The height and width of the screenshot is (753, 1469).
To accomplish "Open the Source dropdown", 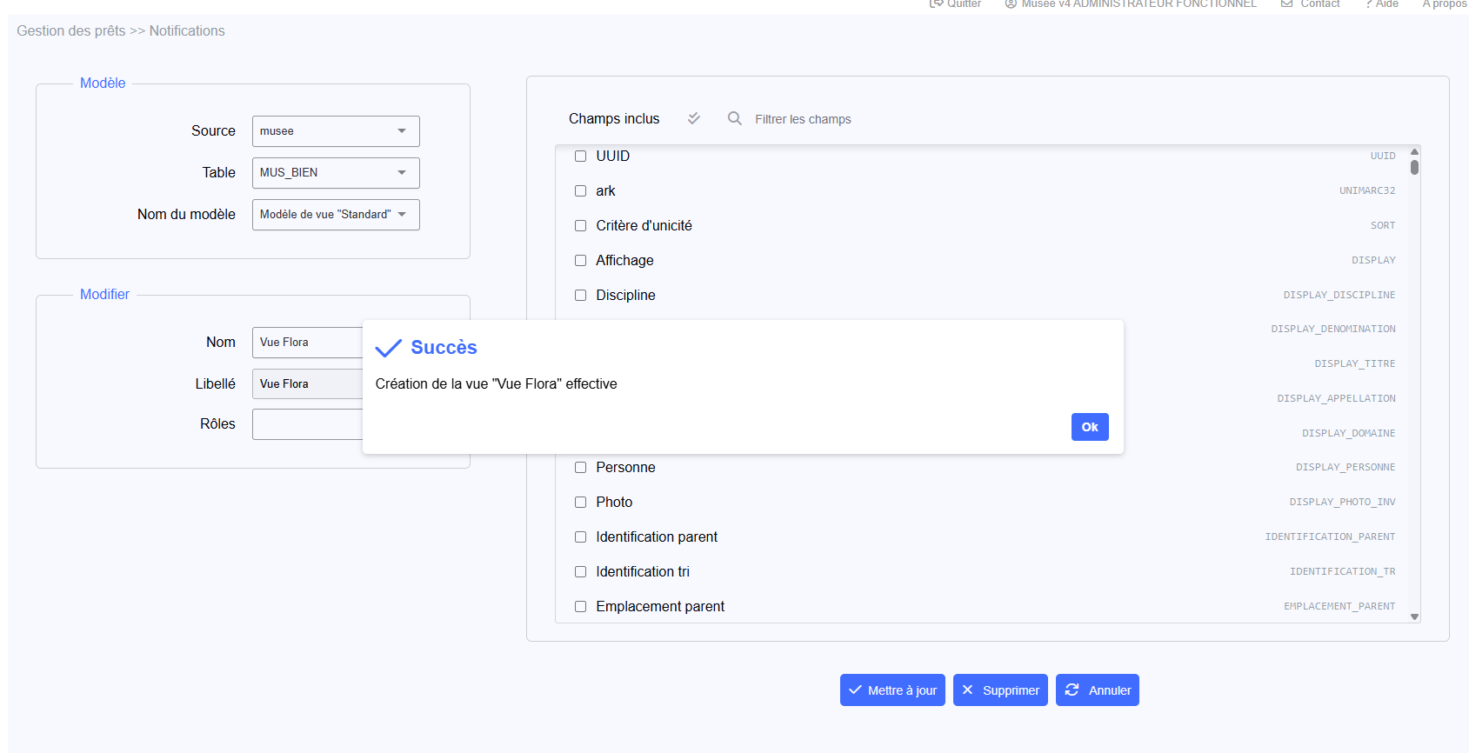I will click(x=336, y=131).
